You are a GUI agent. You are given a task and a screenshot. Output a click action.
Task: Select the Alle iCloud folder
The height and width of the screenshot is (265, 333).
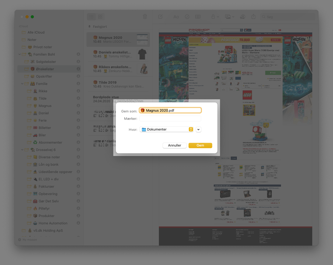(x=49, y=33)
